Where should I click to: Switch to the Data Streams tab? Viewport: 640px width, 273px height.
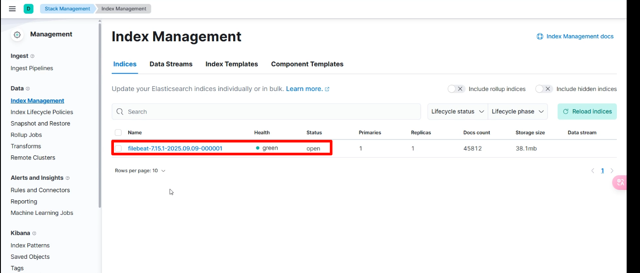click(x=171, y=64)
